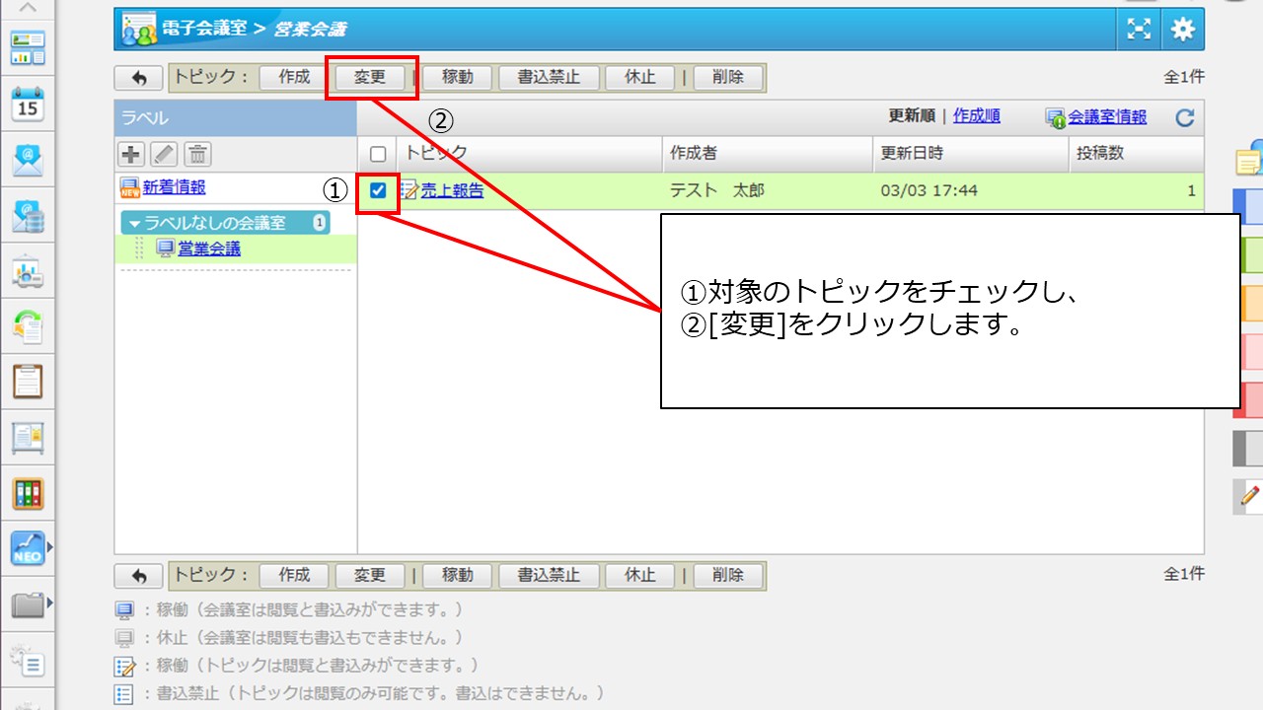Open the calendar icon showing 15
This screenshot has height=710, width=1263.
pos(28,103)
